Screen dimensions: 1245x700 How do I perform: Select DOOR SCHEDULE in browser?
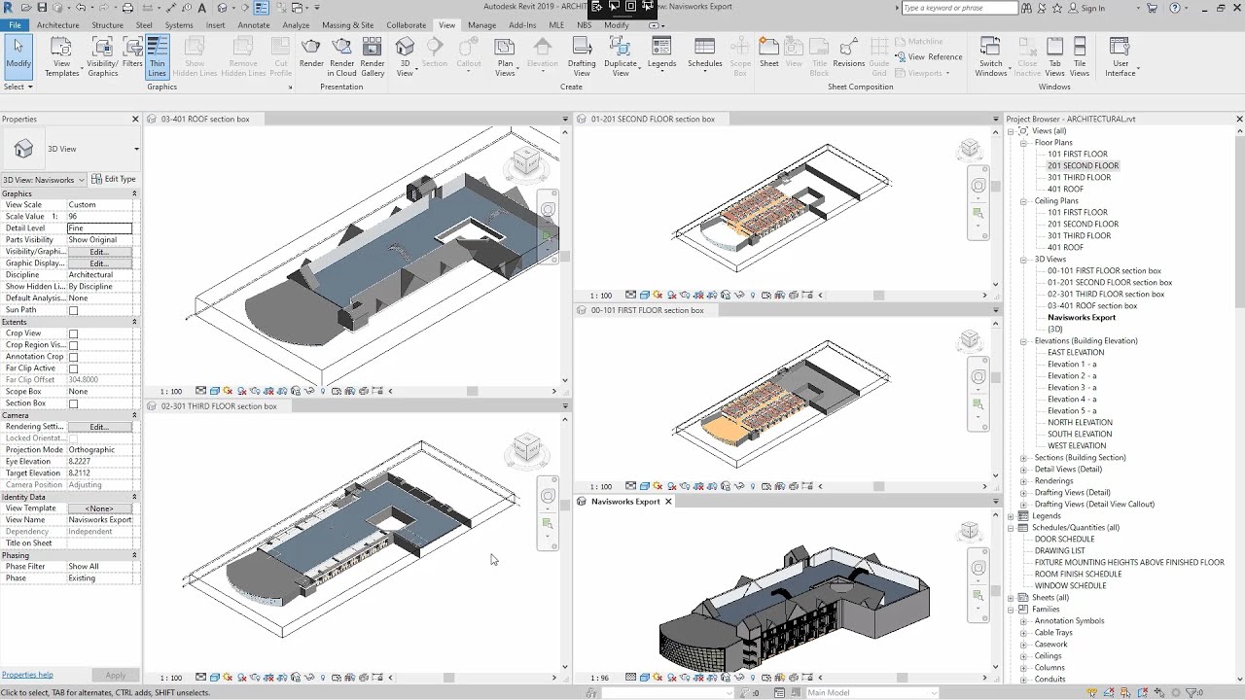(1064, 540)
